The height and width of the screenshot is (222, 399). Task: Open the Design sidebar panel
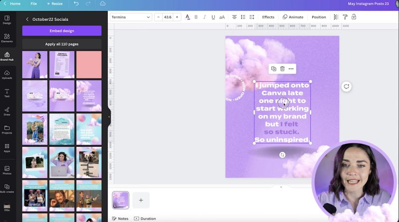(7, 20)
